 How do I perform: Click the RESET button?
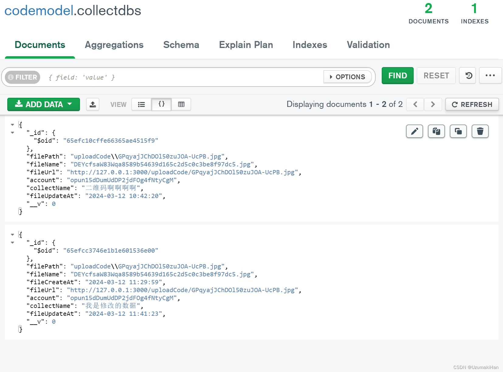(436, 76)
